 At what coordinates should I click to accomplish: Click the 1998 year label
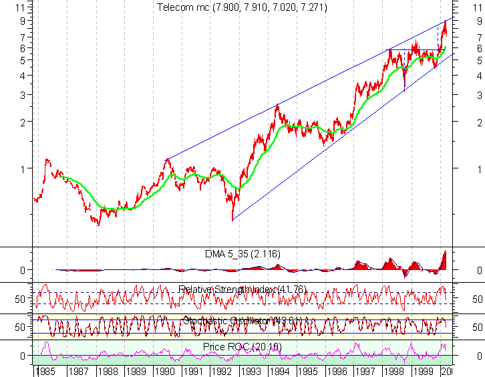pyautogui.click(x=394, y=371)
